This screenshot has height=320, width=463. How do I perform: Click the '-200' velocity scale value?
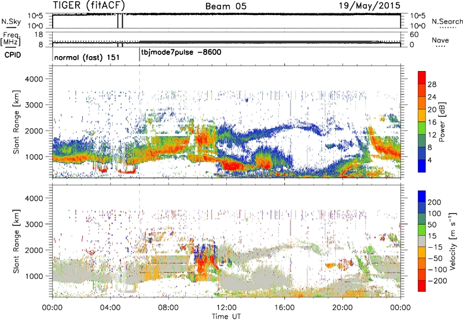pyautogui.click(x=437, y=281)
